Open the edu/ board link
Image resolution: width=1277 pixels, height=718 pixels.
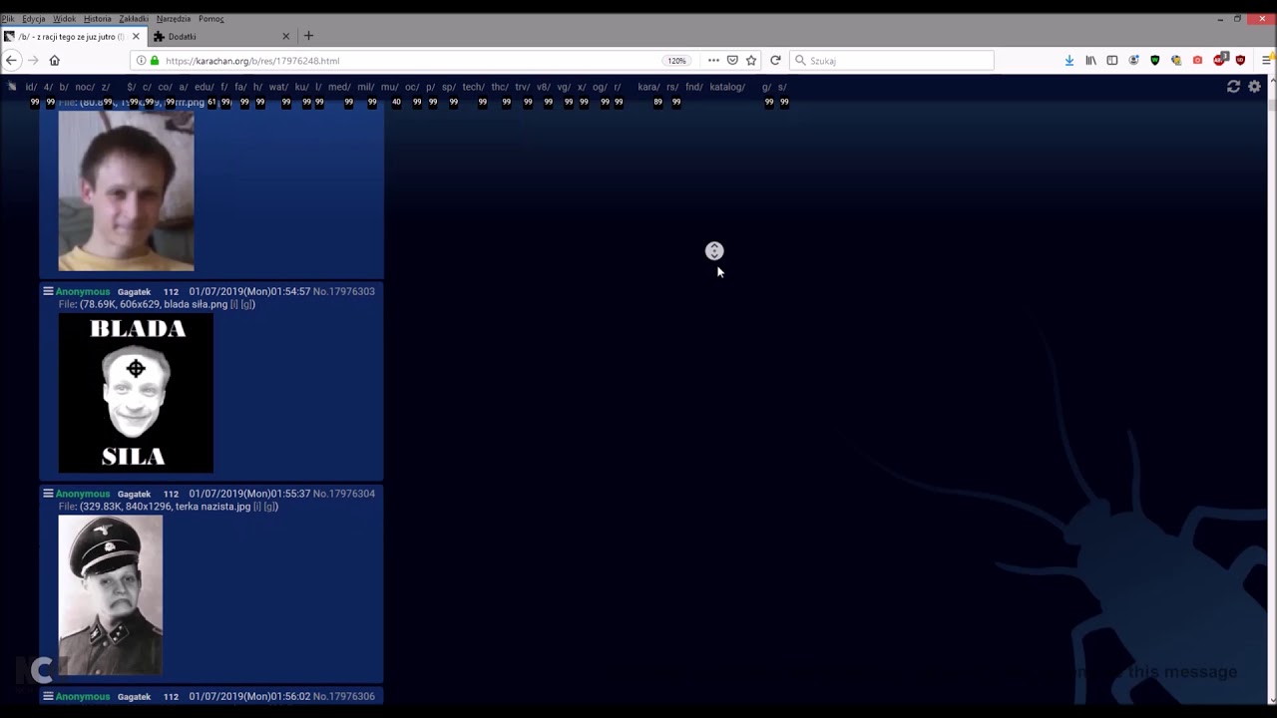tap(204, 87)
